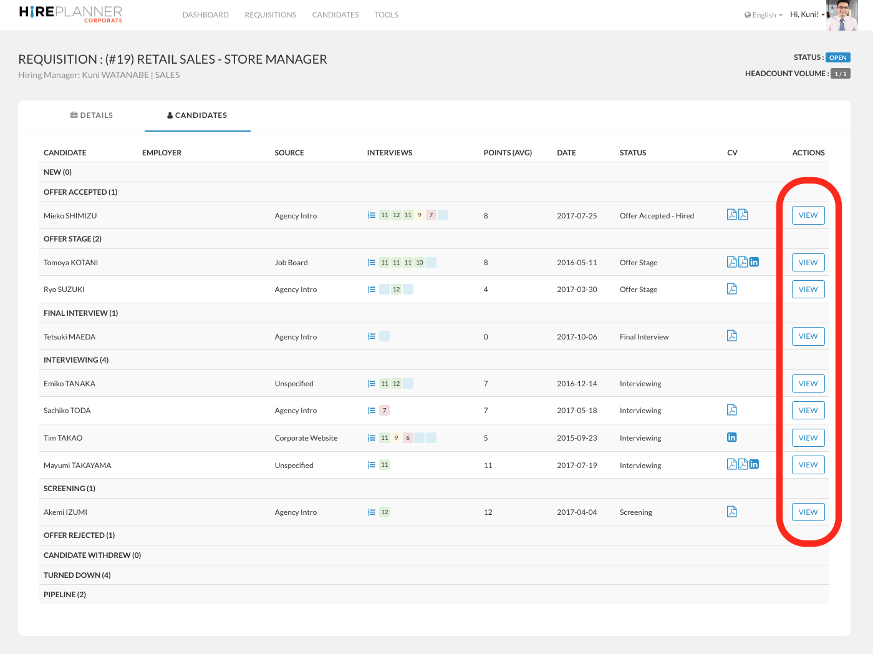
Task: Switch to the DETAILS tab
Action: coord(92,115)
